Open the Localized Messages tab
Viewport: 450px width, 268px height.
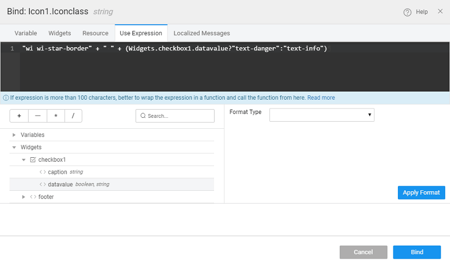201,33
